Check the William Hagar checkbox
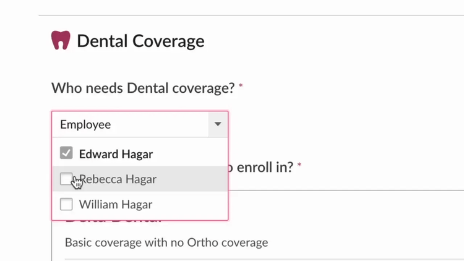Viewport: 464px width, 261px height. (x=66, y=204)
